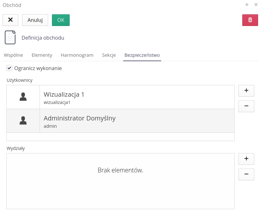Go to the Harmonogram tab

point(77,55)
